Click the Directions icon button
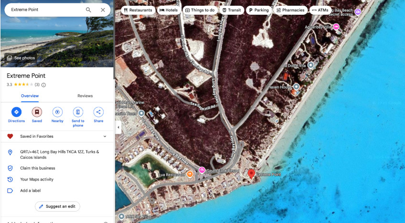The image size is (405, 223). (16, 112)
